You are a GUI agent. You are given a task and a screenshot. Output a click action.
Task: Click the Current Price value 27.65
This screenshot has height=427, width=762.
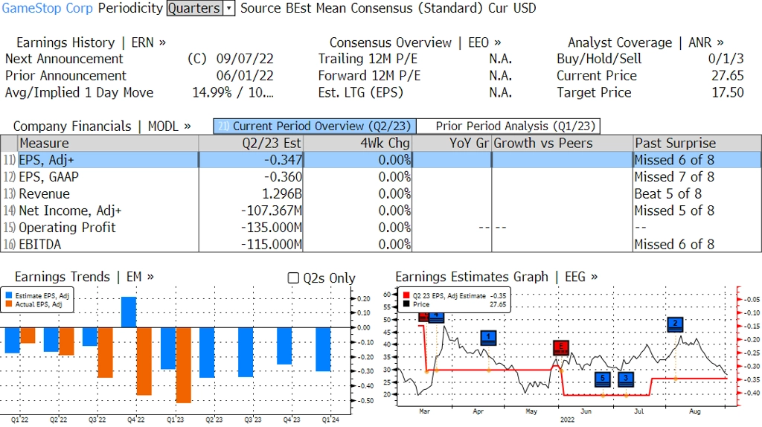728,76
